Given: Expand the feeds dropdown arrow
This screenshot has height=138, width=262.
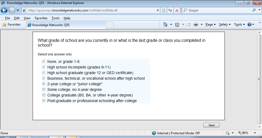Looking at the screenshot, I should tap(183, 25).
